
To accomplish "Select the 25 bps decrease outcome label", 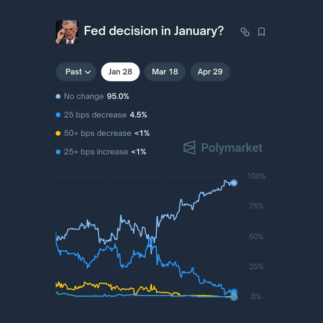I will (x=95, y=115).
